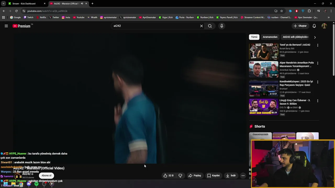Open the YouTube hamburger guide menu
335x188 pixels.
[6, 26]
